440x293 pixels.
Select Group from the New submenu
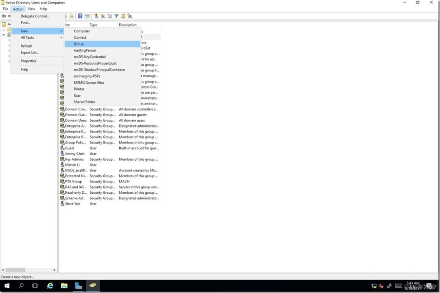coord(79,44)
